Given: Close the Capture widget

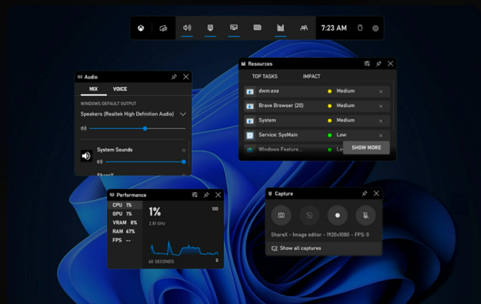Looking at the screenshot, I should pos(376,193).
